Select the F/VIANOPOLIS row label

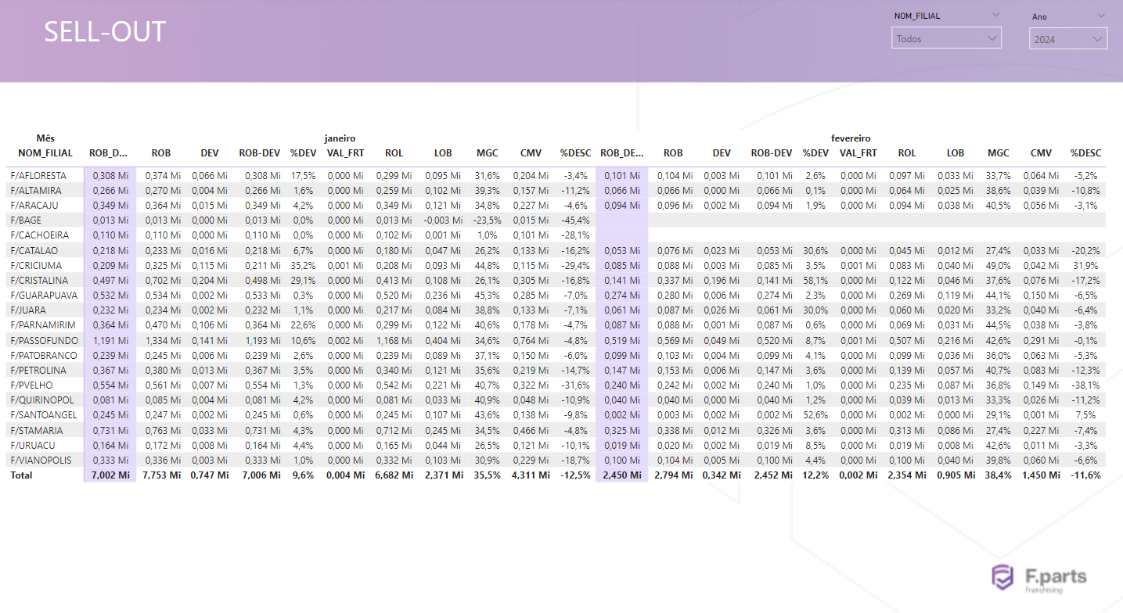(x=41, y=461)
